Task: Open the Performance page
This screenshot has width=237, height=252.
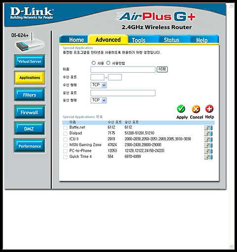Action: pos(30,146)
